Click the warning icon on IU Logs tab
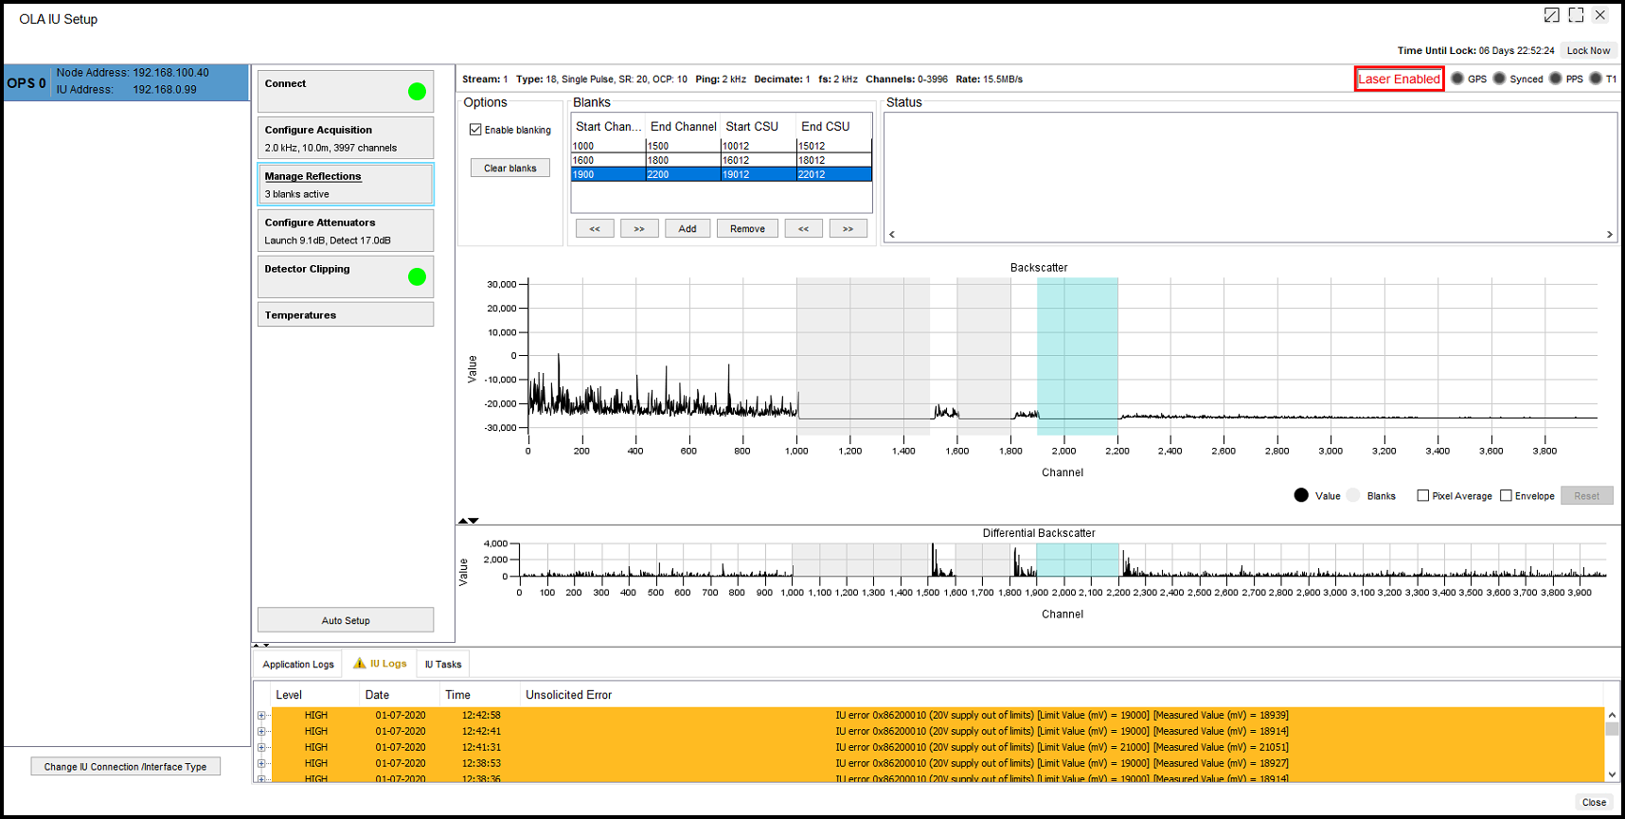This screenshot has width=1625, height=819. (359, 664)
